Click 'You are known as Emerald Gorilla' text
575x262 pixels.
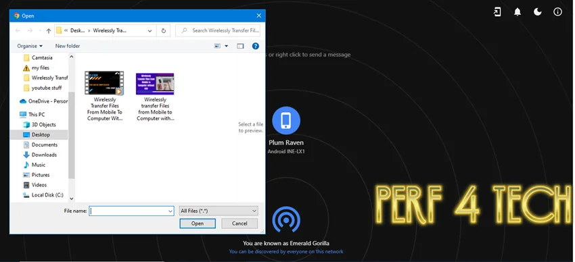tap(286, 243)
